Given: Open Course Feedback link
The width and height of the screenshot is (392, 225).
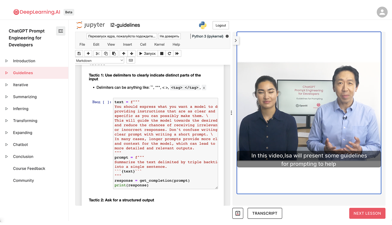Looking at the screenshot, I should pos(29,169).
